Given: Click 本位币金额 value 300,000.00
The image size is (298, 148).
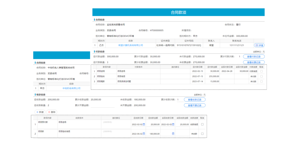Looking at the screenshot, I should [x=242, y=36].
